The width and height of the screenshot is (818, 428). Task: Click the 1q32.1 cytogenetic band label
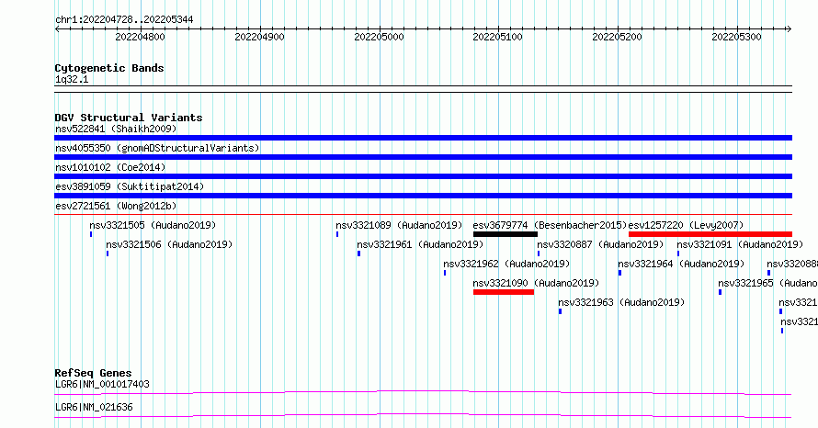click(x=72, y=79)
